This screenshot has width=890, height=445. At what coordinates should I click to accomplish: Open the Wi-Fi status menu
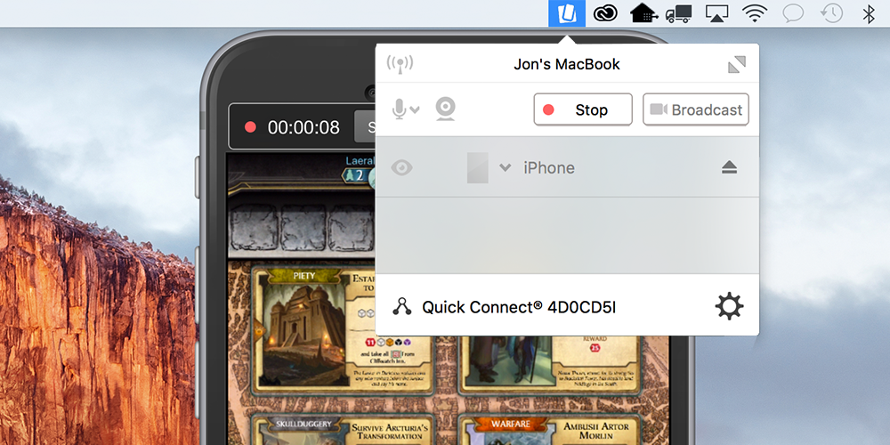click(755, 13)
